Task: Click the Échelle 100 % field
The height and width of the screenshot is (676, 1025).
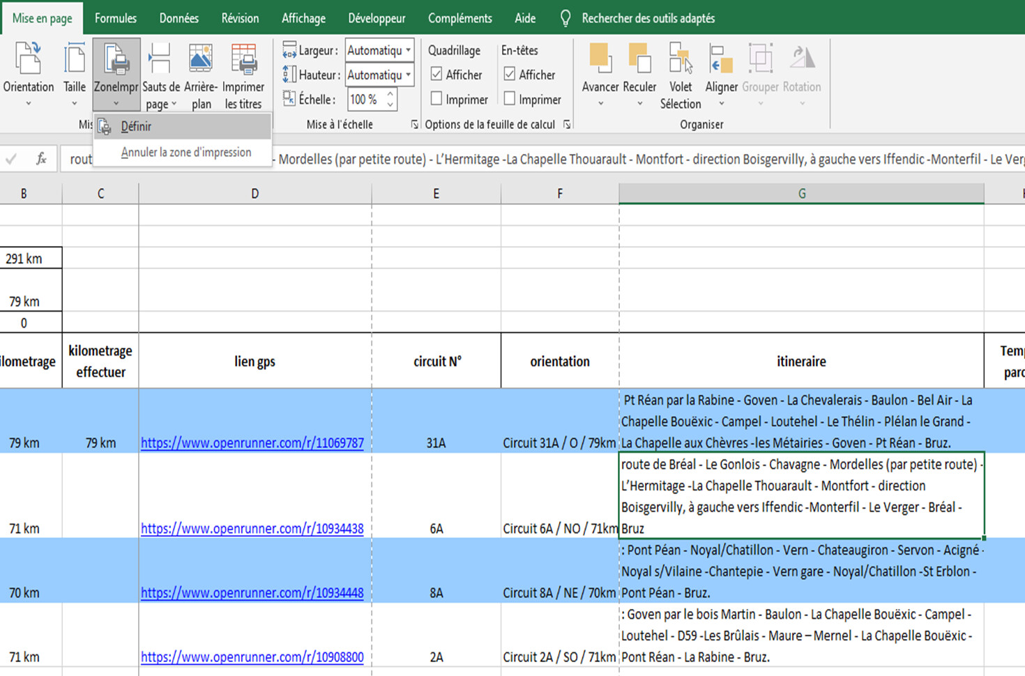Action: 365,99
